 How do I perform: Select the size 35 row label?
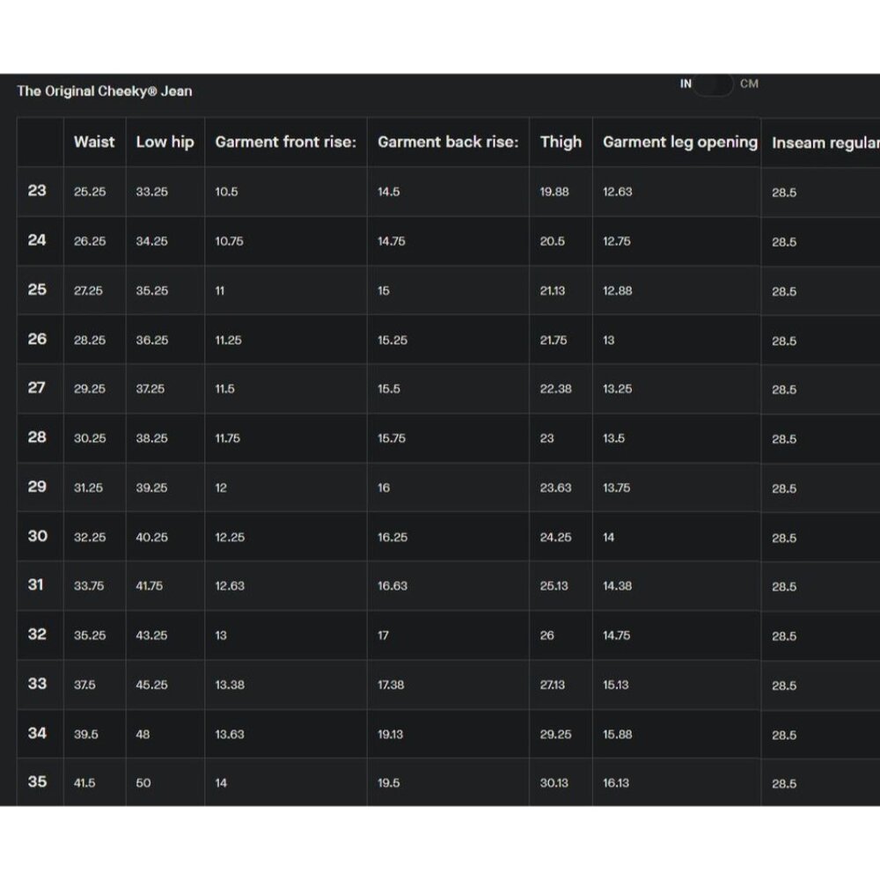click(37, 781)
